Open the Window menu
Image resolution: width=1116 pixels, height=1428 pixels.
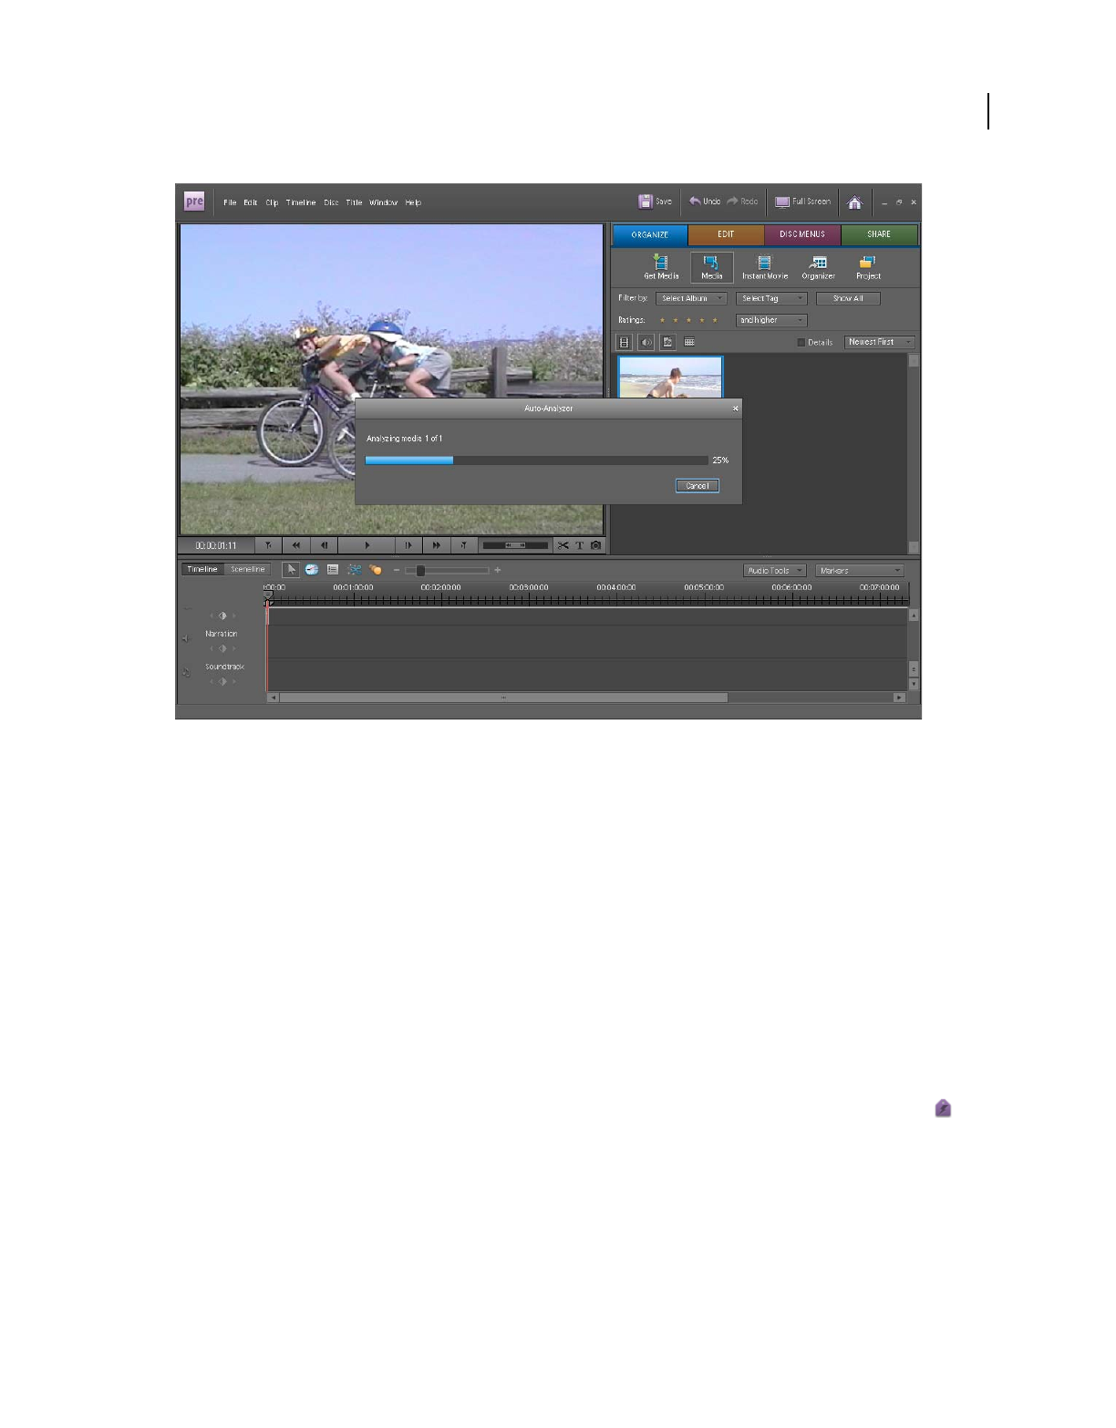(383, 202)
